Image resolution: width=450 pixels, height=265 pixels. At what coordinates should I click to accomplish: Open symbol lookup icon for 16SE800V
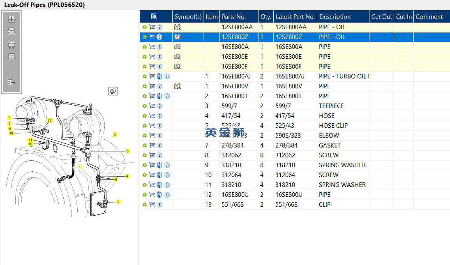coord(178,86)
